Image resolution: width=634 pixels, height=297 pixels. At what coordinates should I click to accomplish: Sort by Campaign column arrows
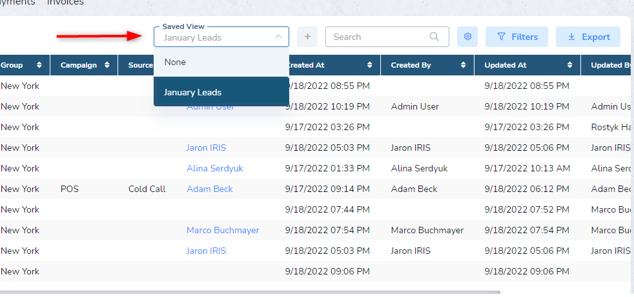[107, 65]
